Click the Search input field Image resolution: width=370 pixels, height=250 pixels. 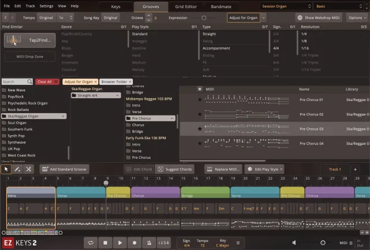[14, 81]
